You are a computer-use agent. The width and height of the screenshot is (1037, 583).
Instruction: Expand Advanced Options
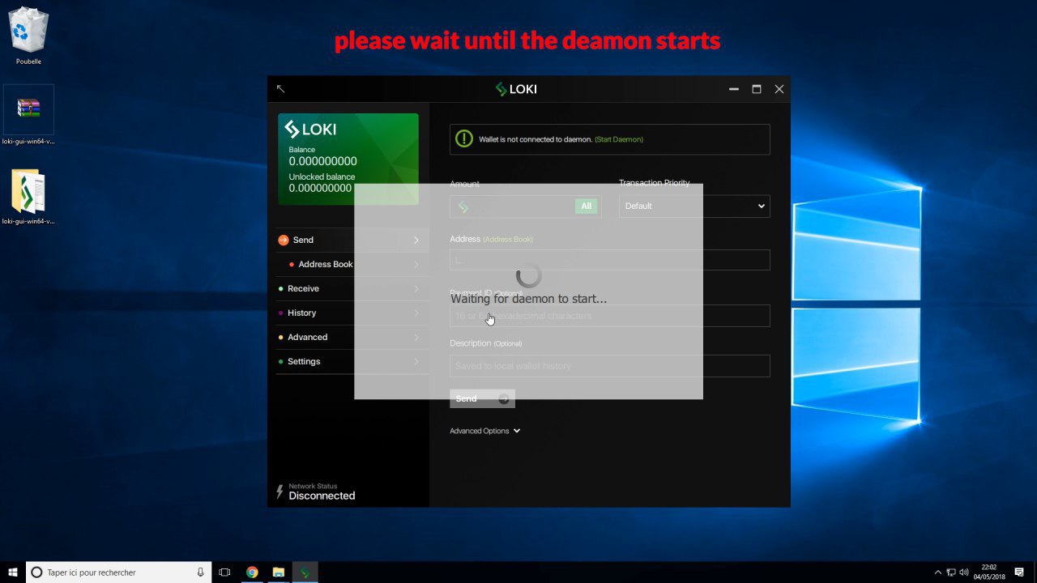click(484, 431)
